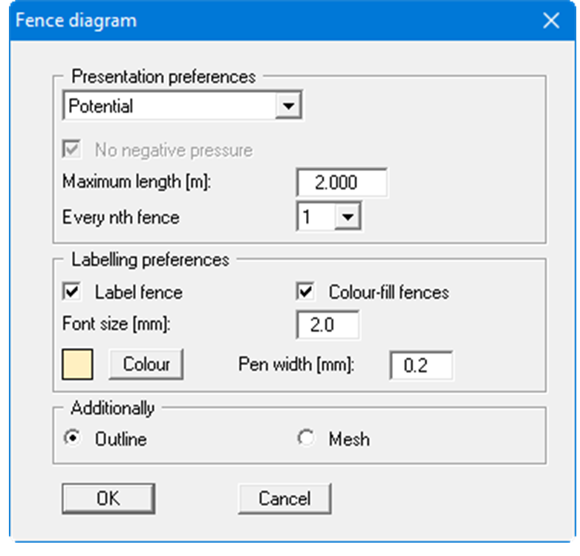Click the Mesh option label
Screen dimensions: 580x556
pyautogui.click(x=348, y=439)
